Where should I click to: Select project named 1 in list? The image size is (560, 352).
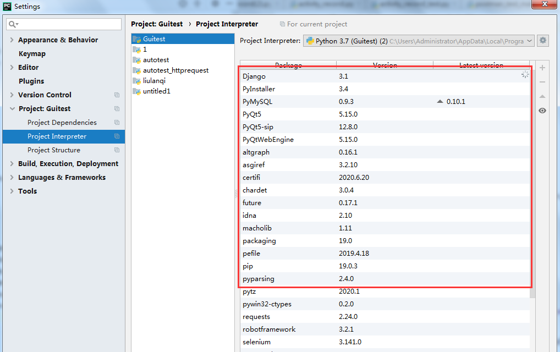point(183,50)
